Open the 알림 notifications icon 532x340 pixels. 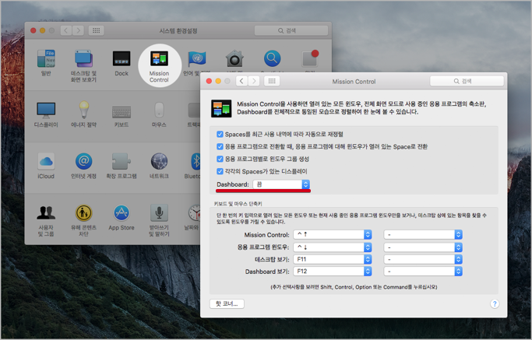point(310,58)
